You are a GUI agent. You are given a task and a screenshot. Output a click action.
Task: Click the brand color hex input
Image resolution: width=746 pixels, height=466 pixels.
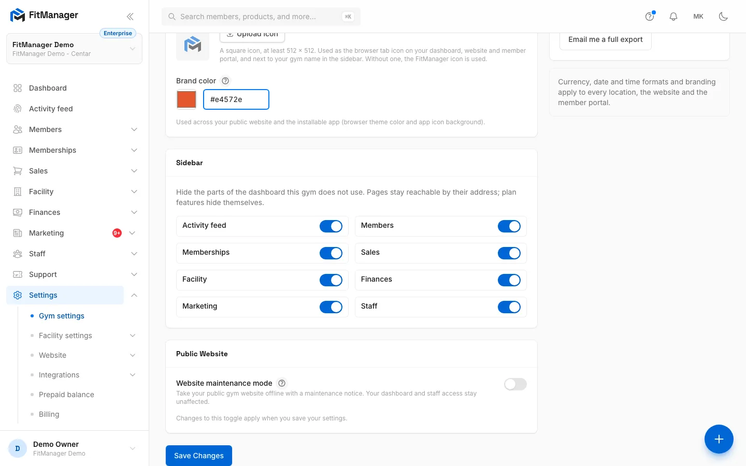(236, 99)
